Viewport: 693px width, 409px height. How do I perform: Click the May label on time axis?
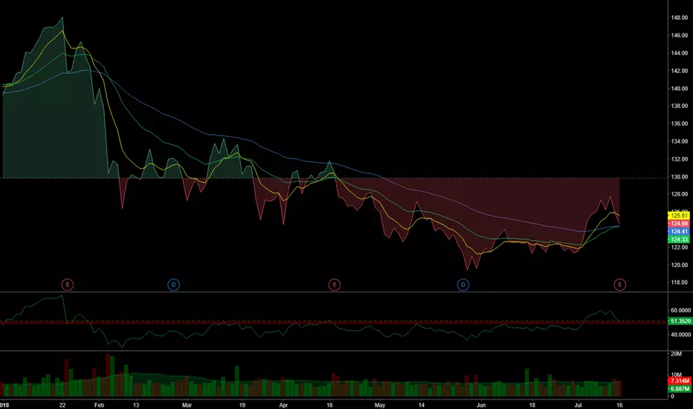pos(380,405)
